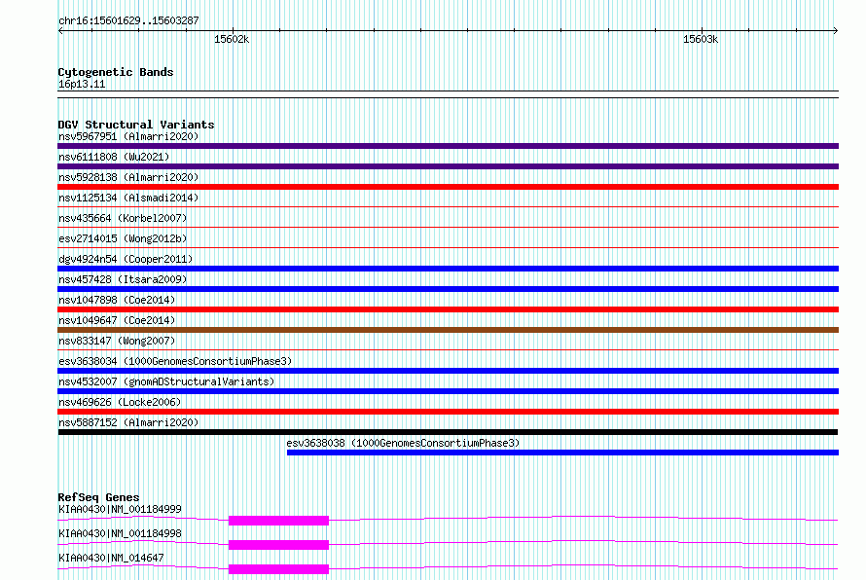Click the thin red line under nsv1125134
This screenshot has width=866, height=580.
448,206
